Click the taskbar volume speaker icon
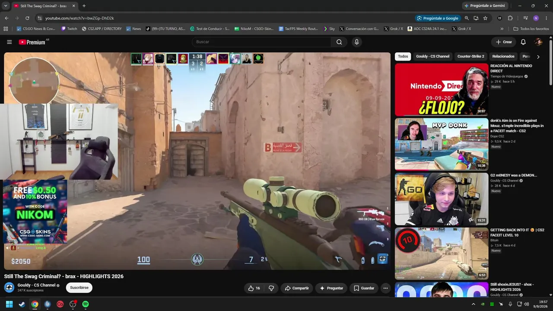553x311 pixels. (x=526, y=304)
